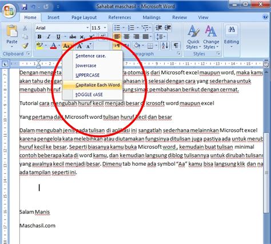Click the Office button logo
This screenshot has width=271, height=244.
click(x=9, y=11)
